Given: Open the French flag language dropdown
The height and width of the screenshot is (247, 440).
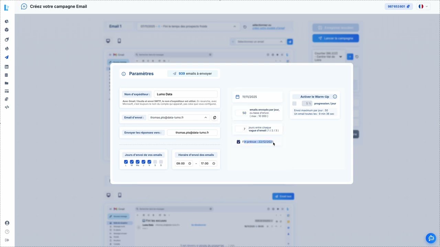Looking at the screenshot, I should [x=423, y=7].
